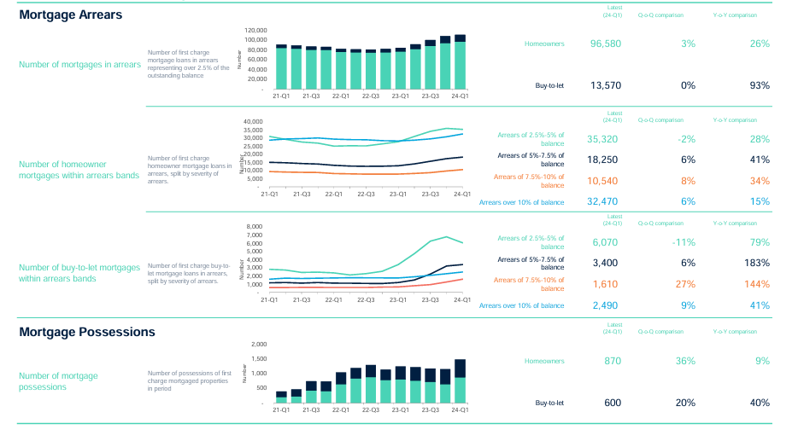
Task: Click the 183% yearly change figure
Action: click(757, 263)
